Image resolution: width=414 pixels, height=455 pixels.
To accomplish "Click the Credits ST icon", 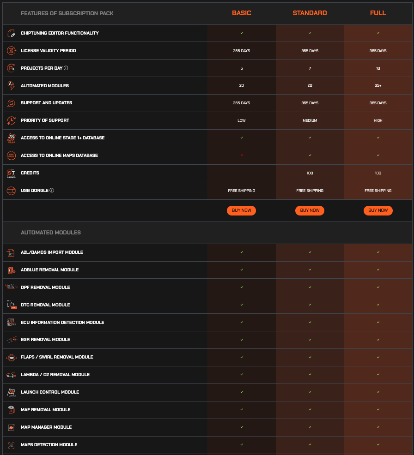I will click(12, 174).
